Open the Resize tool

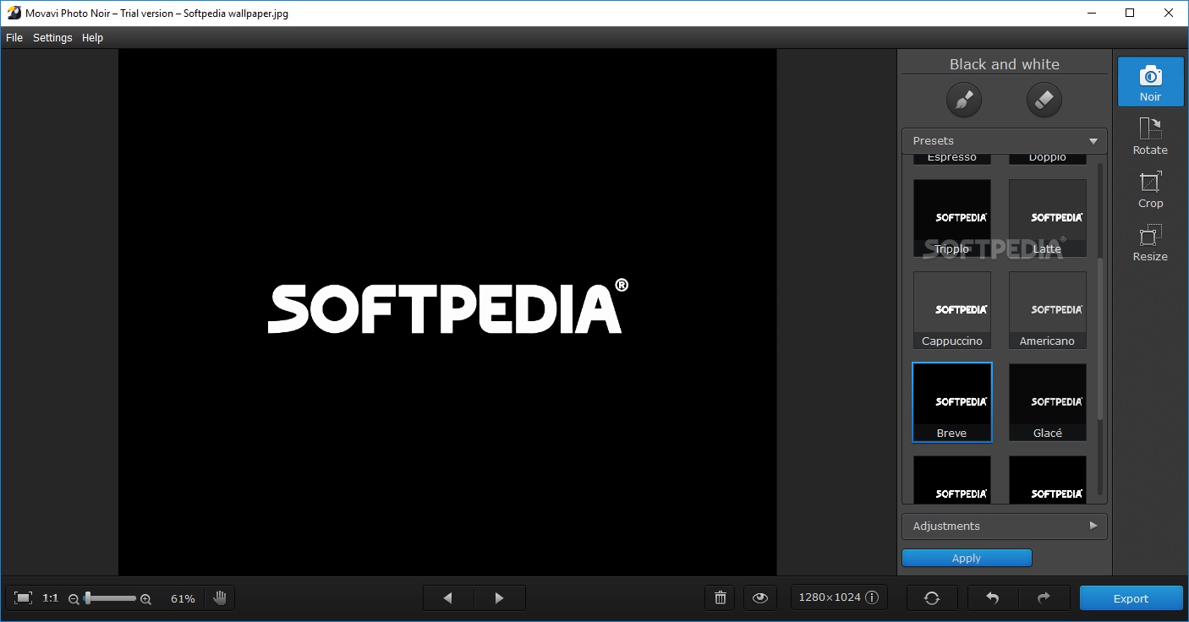tap(1150, 243)
